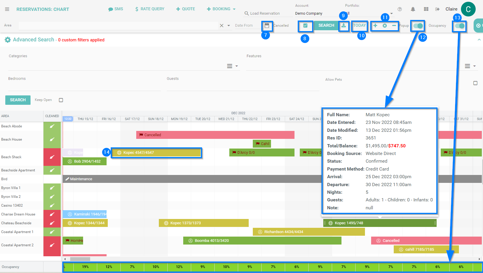Toggle the Popup switch
Image resolution: width=483 pixels, height=273 pixels.
coord(418,26)
